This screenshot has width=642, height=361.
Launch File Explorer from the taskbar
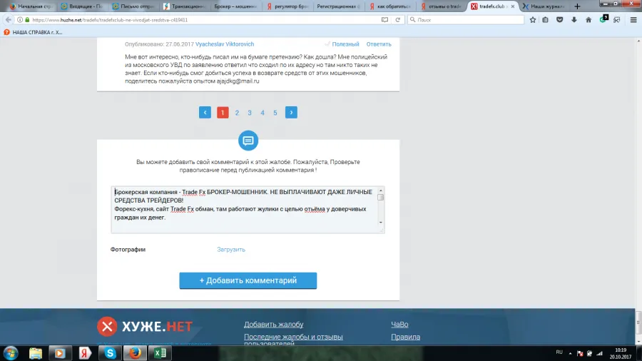(x=36, y=353)
